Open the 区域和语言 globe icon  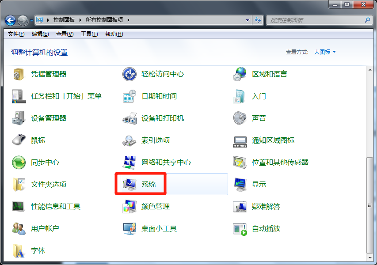(x=240, y=74)
